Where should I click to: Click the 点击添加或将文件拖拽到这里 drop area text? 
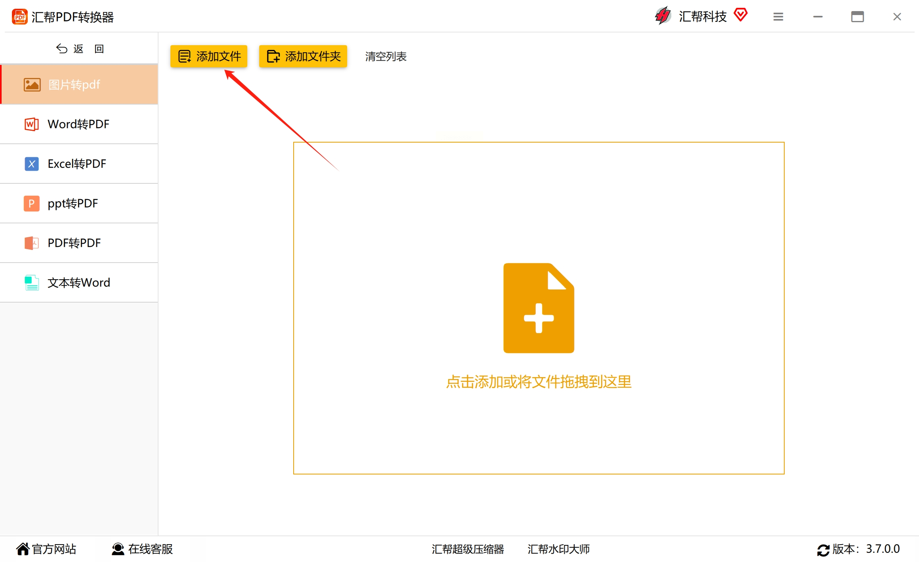[x=539, y=382]
